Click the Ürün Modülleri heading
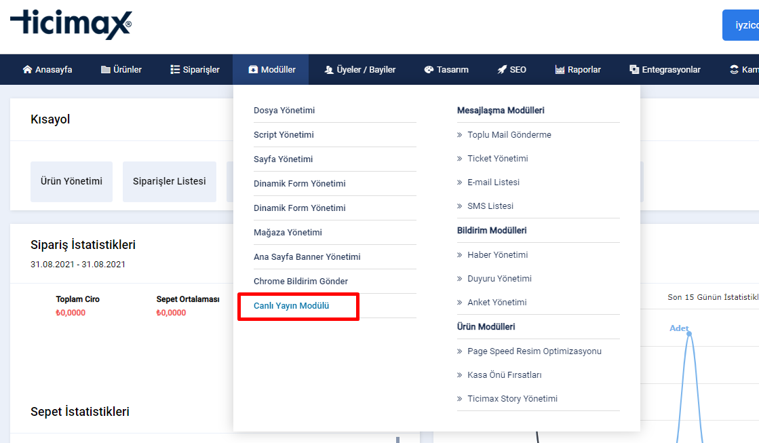 (486, 327)
